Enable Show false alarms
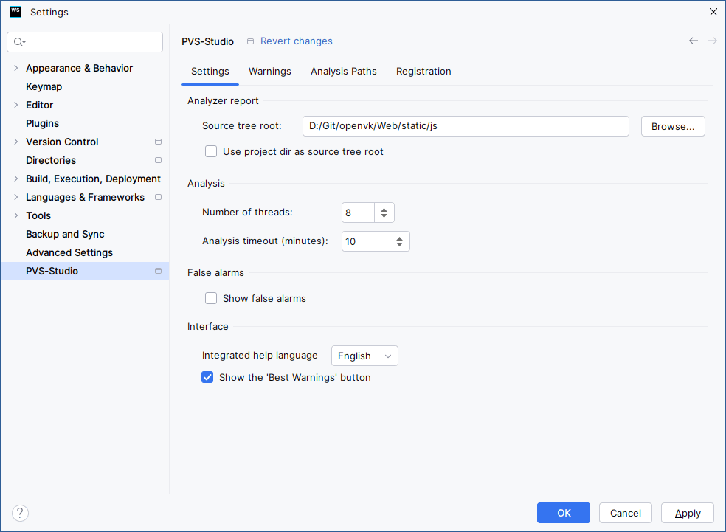This screenshot has width=726, height=532. point(211,298)
